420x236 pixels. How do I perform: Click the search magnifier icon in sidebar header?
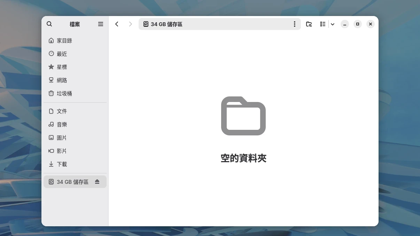(49, 24)
